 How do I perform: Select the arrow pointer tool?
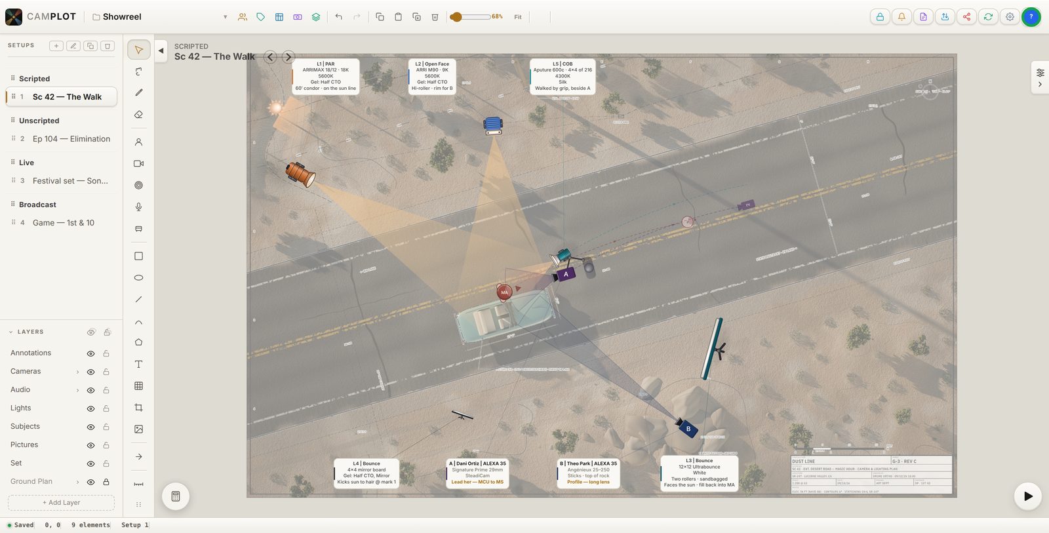point(138,50)
